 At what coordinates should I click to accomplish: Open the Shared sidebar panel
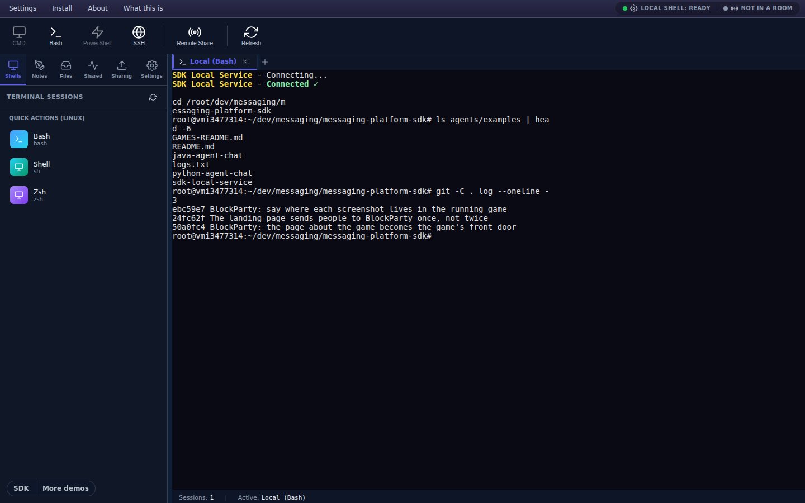[x=93, y=69]
